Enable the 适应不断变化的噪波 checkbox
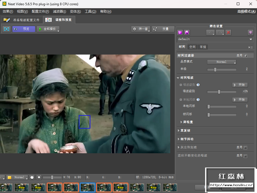The image size is (257, 193). pyautogui.click(x=245, y=156)
